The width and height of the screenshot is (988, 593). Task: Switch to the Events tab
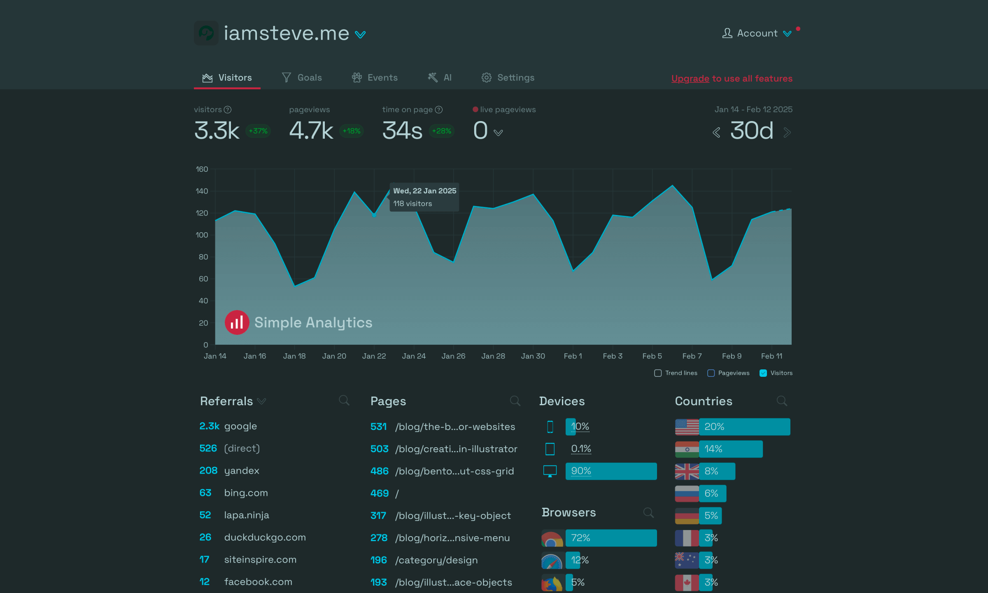(x=375, y=77)
